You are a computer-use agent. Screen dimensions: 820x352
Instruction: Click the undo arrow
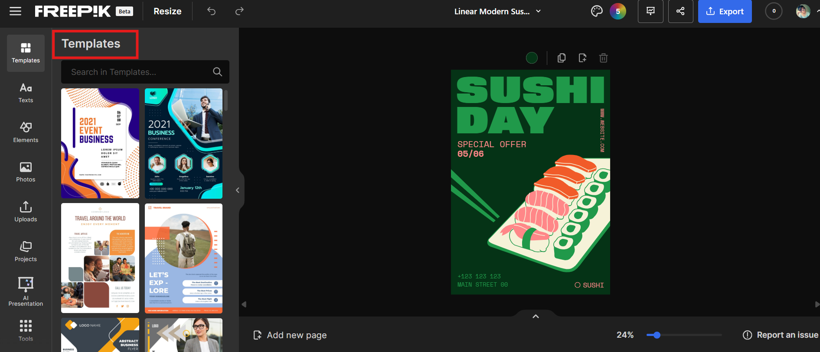click(211, 11)
